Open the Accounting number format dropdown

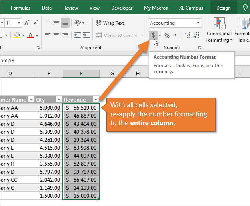(198, 23)
